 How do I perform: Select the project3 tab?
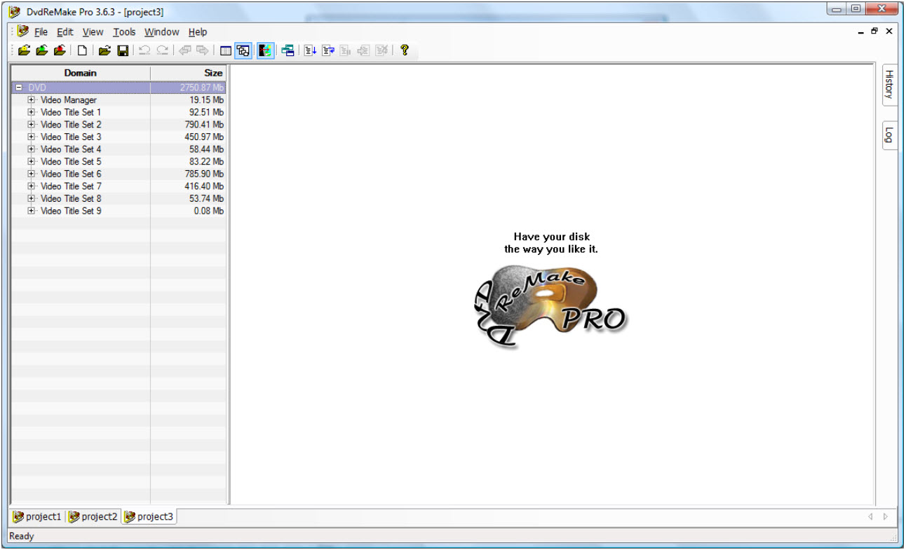(x=149, y=517)
